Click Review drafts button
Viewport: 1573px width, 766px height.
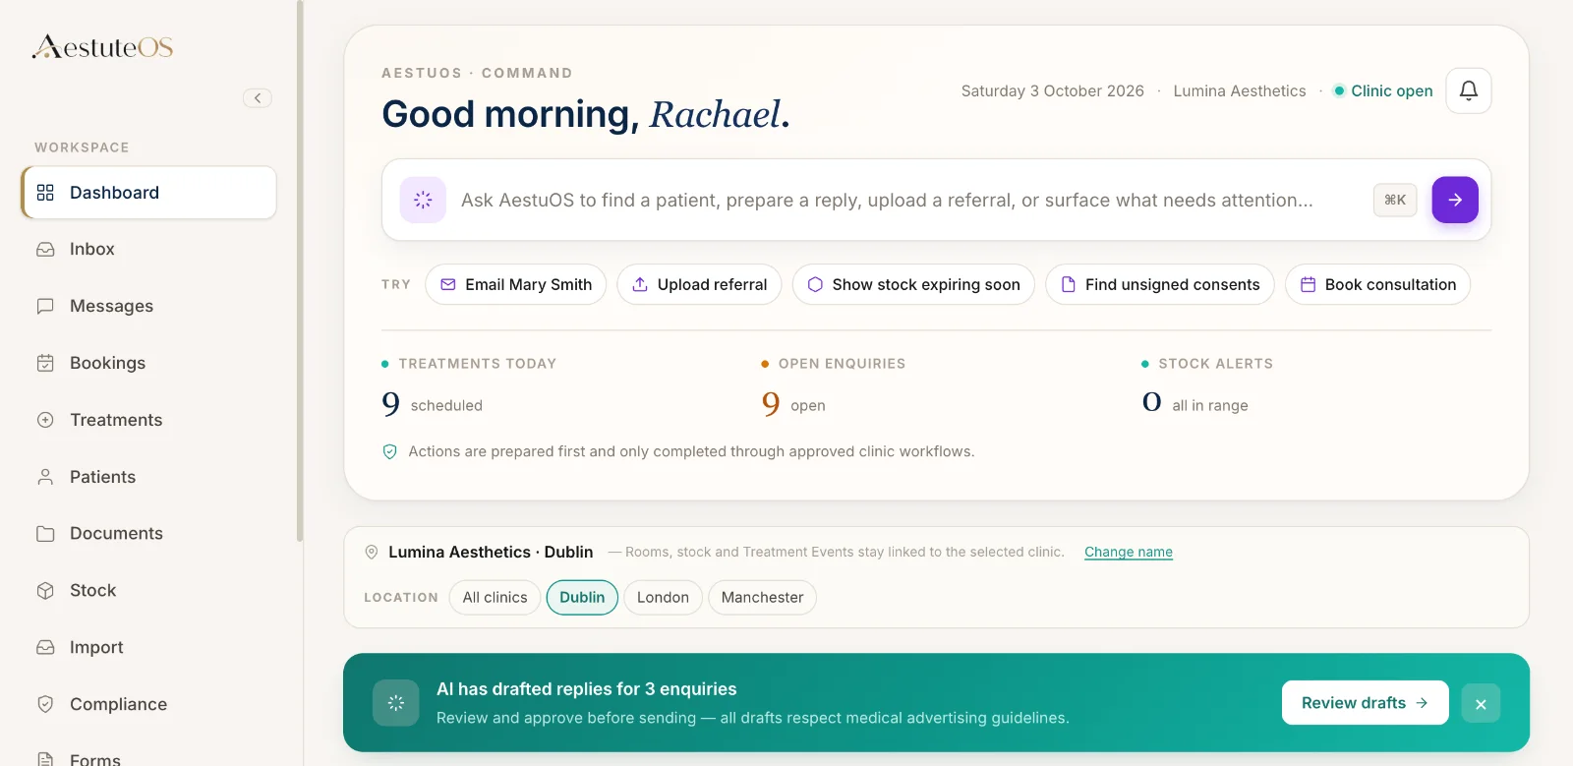(x=1365, y=703)
